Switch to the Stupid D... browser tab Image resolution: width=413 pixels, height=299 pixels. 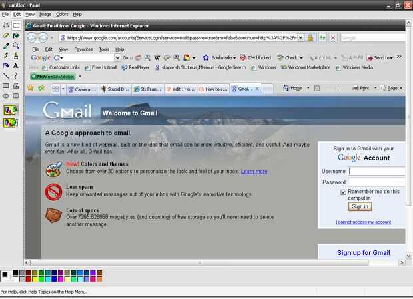pyautogui.click(x=115, y=89)
